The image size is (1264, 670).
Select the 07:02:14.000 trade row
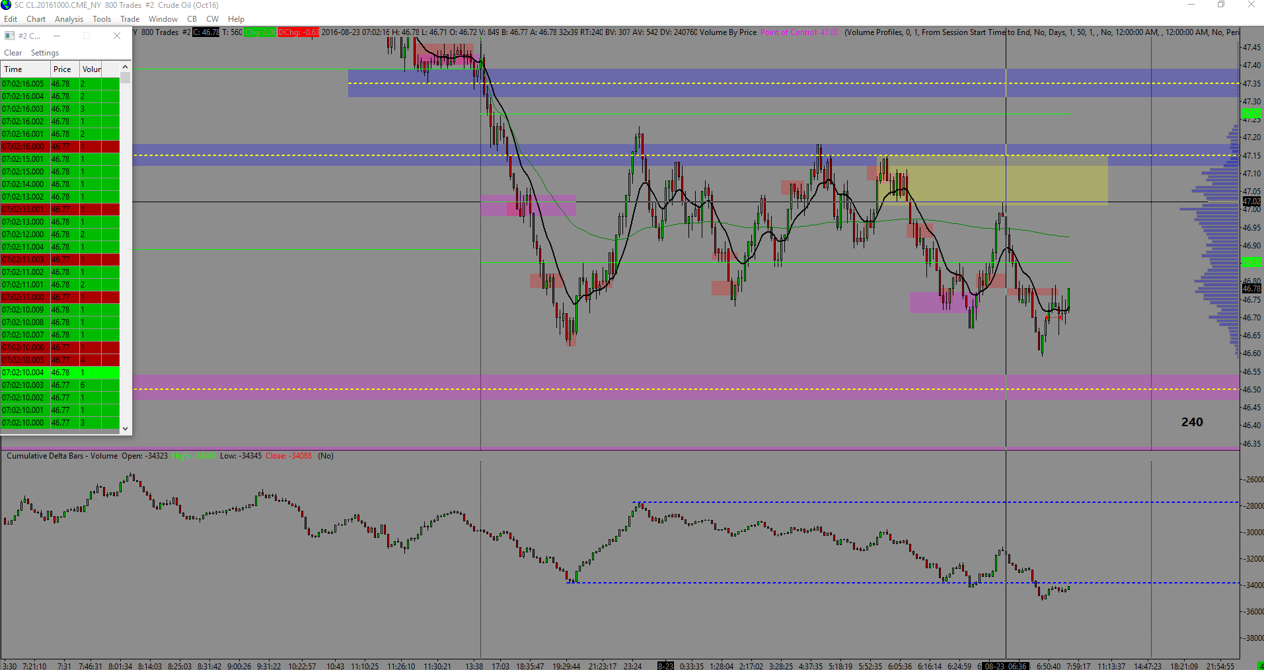(x=60, y=184)
